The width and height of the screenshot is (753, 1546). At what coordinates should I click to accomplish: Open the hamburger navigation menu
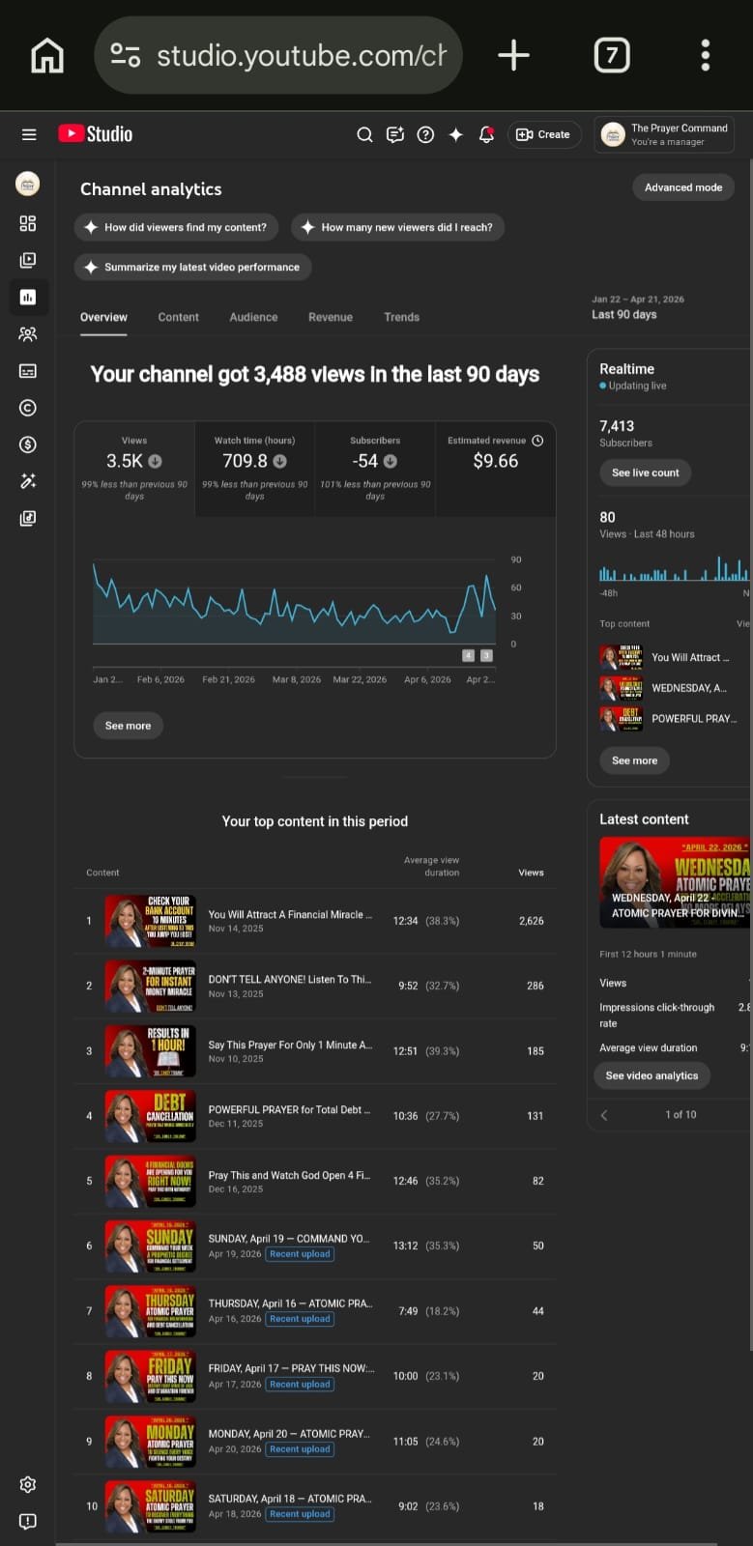29,134
